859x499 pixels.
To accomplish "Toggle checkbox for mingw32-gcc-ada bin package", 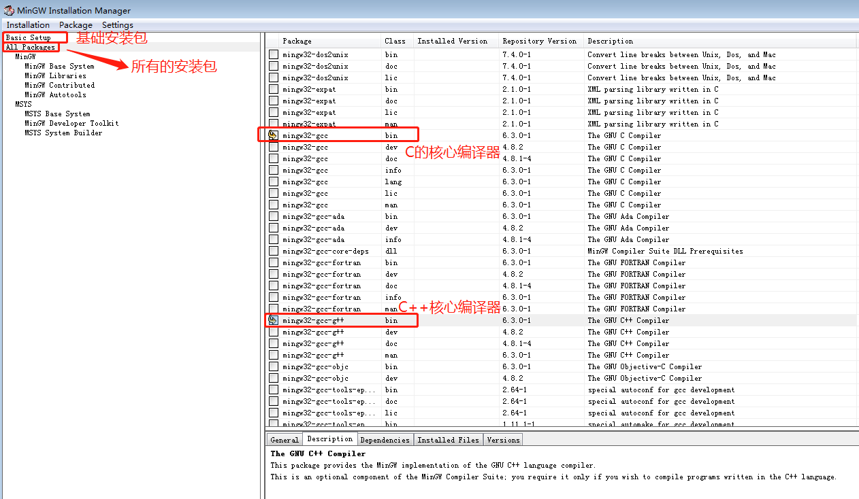I will point(274,216).
